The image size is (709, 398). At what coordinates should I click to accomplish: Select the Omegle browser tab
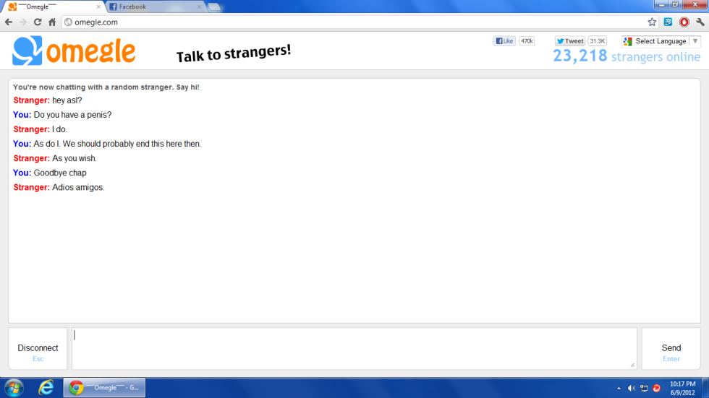[x=52, y=7]
